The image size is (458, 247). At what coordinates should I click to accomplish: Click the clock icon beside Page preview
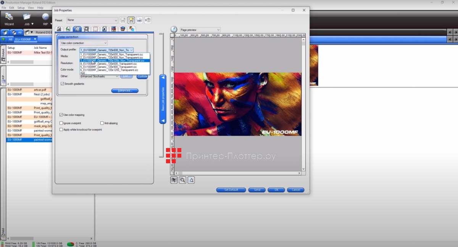pos(174,30)
